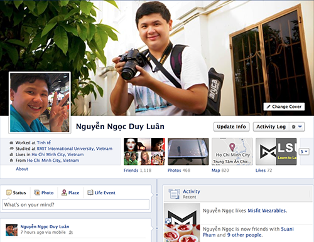Click the post author avatar thumbnail
This screenshot has width=314, height=242.
[x=11, y=230]
